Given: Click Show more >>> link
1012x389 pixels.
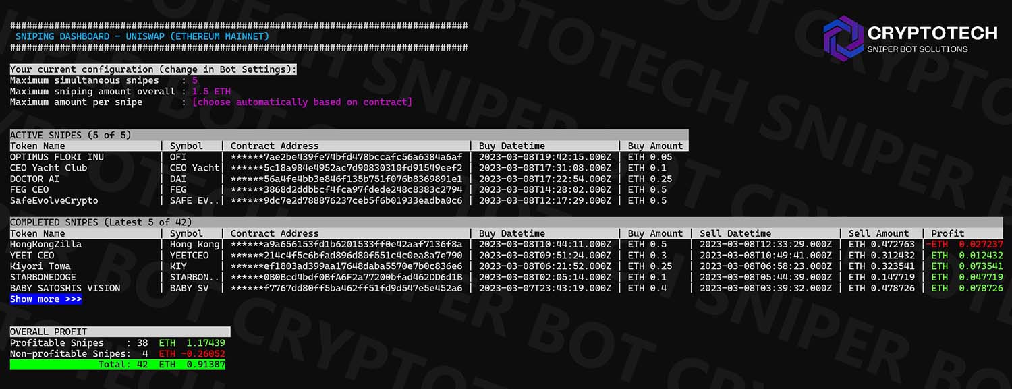Looking at the screenshot, I should pyautogui.click(x=46, y=299).
